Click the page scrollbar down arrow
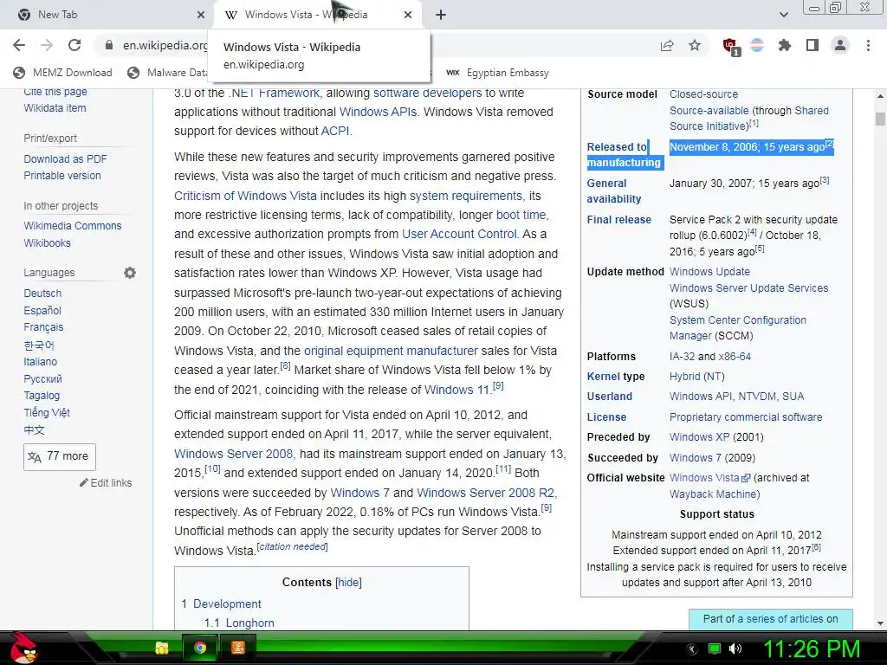Screen dimensions: 887x665 click(880, 623)
